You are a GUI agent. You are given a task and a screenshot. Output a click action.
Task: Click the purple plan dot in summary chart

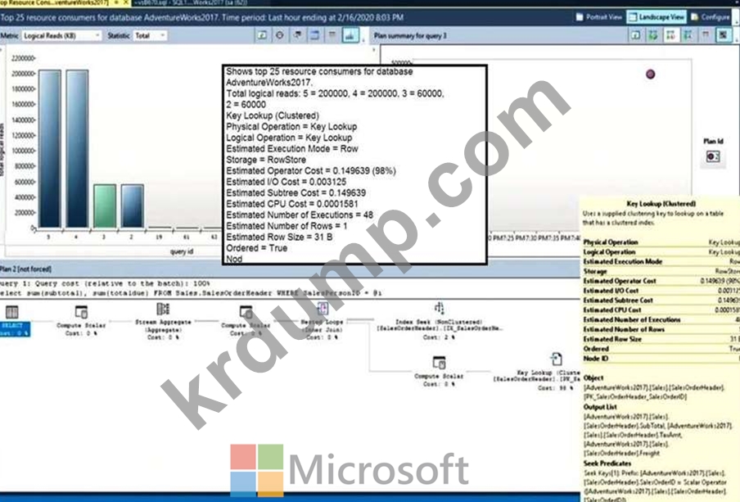651,74
